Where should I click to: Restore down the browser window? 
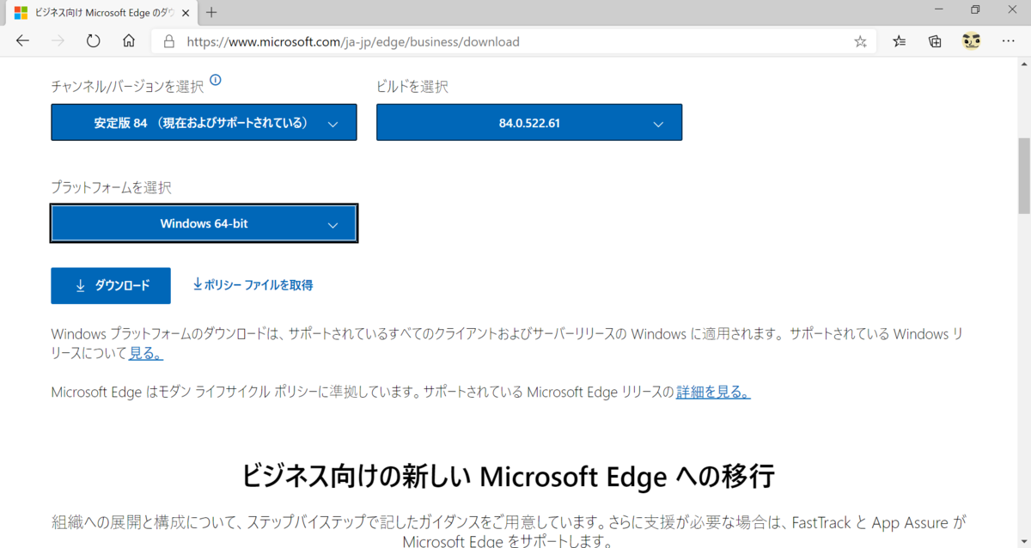975,10
